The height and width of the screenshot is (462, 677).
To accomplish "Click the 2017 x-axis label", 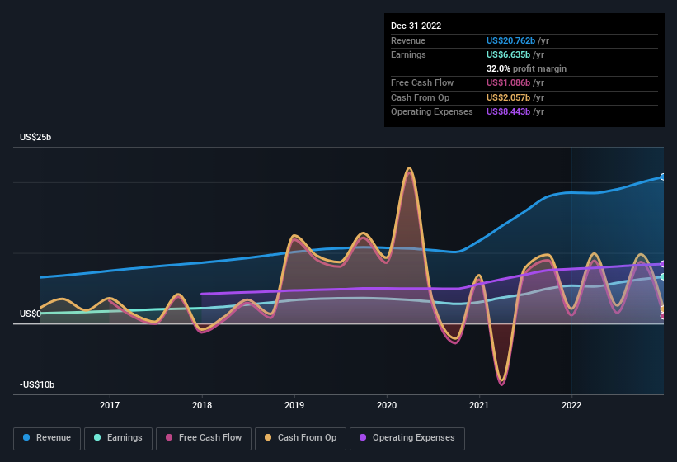I will tap(110, 405).
